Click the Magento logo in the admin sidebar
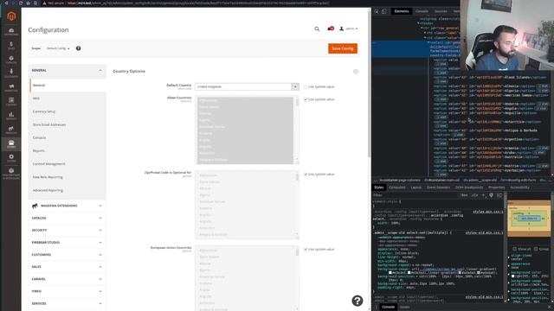 click(x=11, y=16)
